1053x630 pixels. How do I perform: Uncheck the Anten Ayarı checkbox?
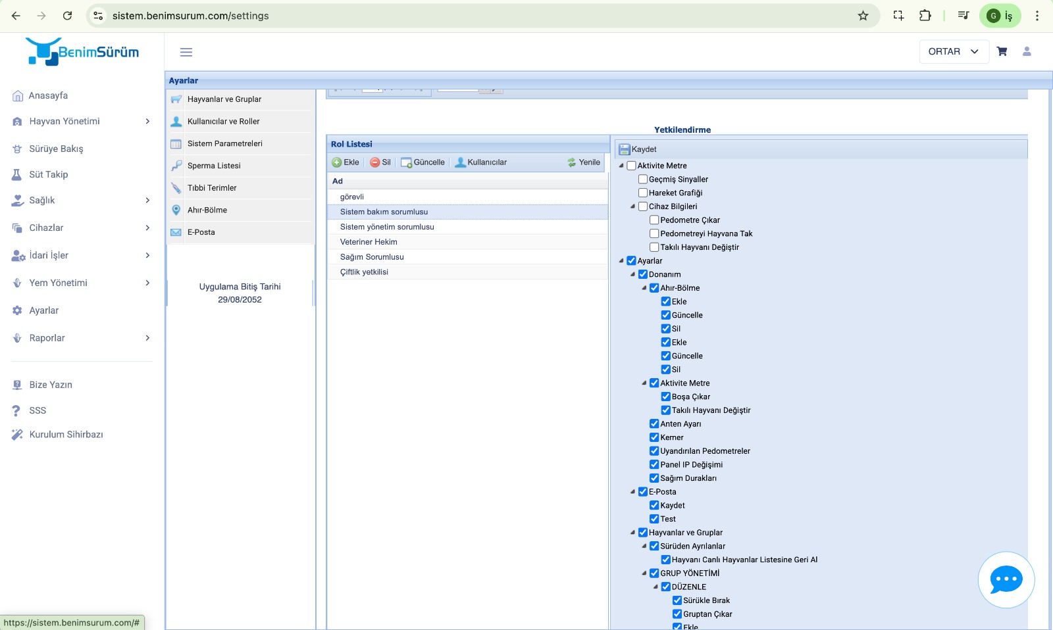654,424
